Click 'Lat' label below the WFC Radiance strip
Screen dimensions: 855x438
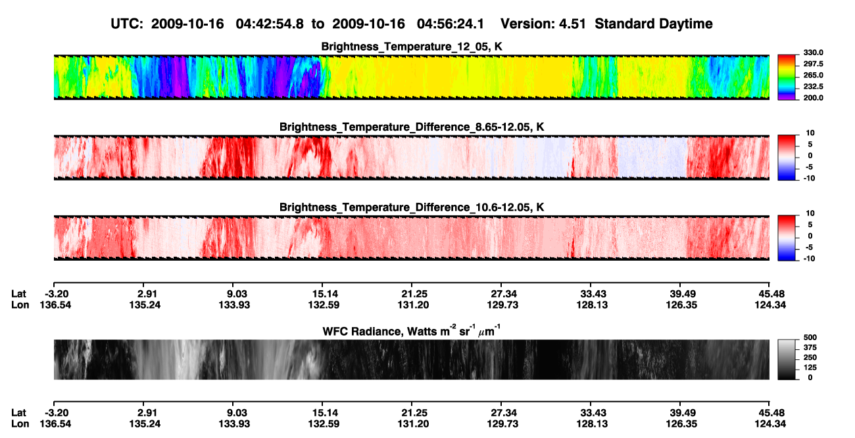[x=18, y=412]
